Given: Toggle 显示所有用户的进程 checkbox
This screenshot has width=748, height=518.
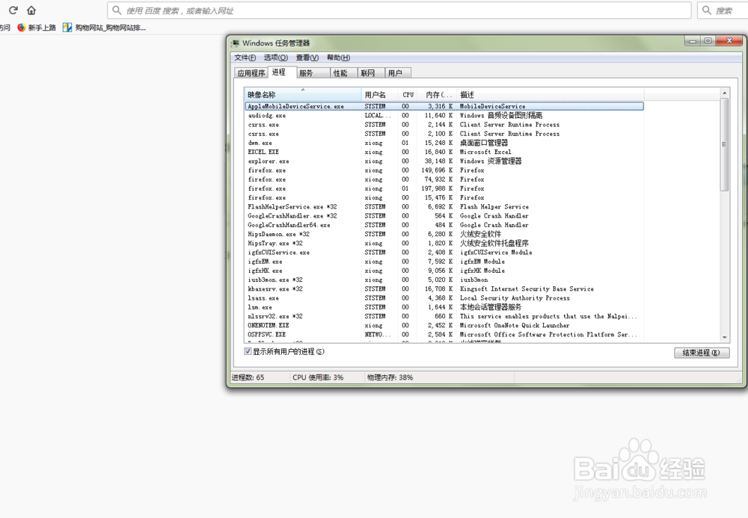Looking at the screenshot, I should pos(248,351).
